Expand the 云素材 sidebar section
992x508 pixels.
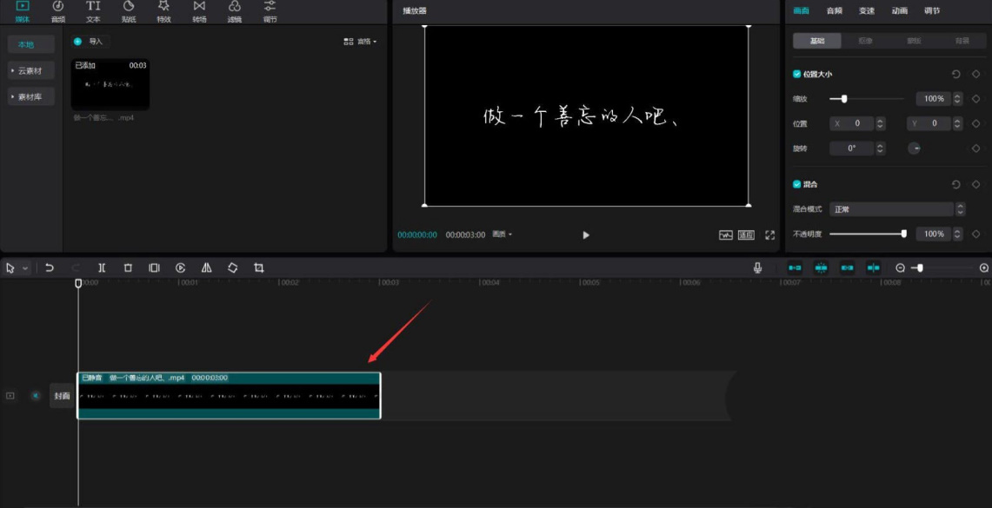pyautogui.click(x=30, y=70)
